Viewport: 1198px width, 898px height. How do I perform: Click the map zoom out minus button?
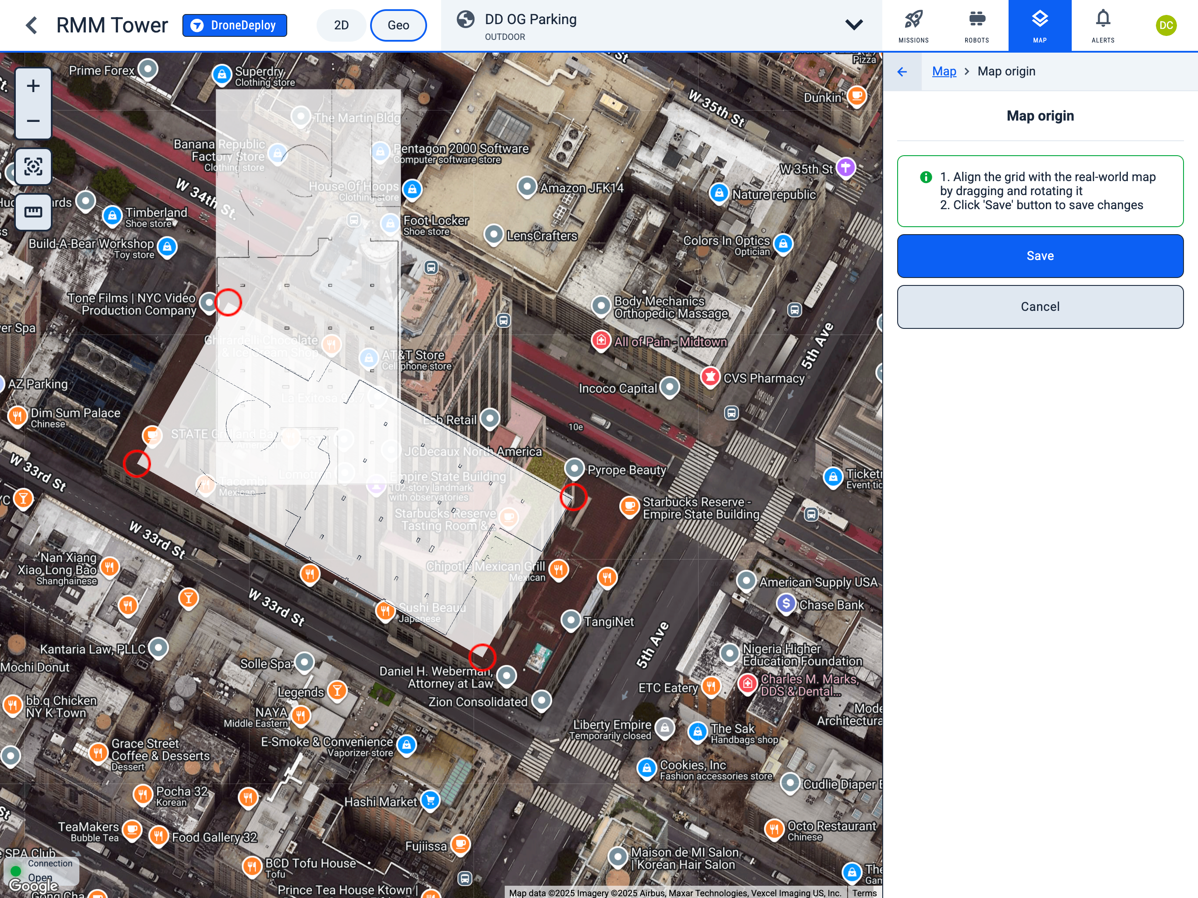click(33, 121)
